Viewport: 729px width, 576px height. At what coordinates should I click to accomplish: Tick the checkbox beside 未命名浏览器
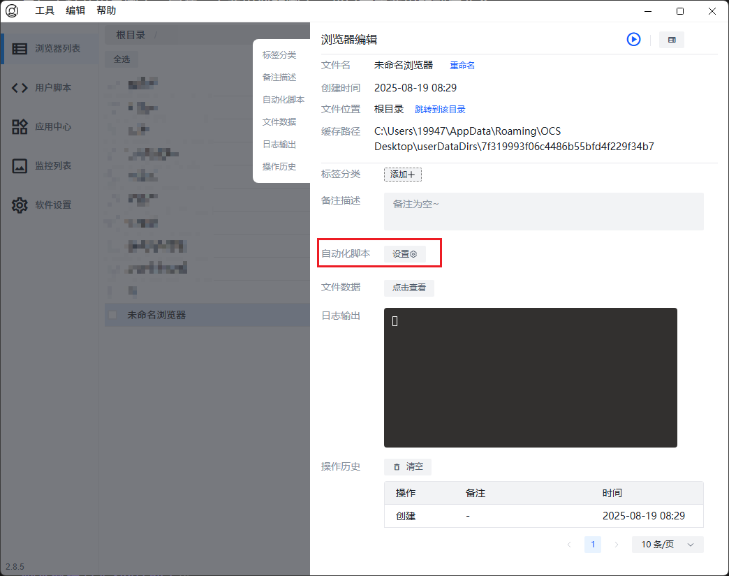pyautogui.click(x=112, y=315)
